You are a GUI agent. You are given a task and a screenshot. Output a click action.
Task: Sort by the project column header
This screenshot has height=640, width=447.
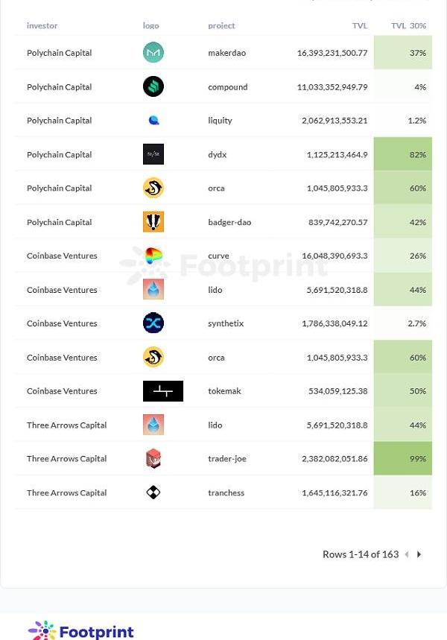tap(221, 26)
